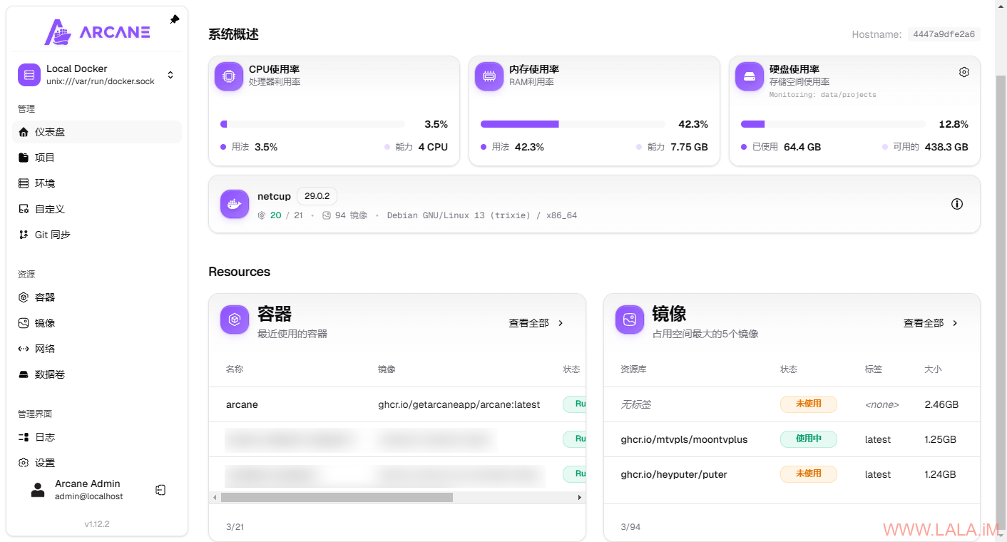The image size is (1007, 542).
Task: Click the Docker info circle icon
Action: [x=956, y=204]
